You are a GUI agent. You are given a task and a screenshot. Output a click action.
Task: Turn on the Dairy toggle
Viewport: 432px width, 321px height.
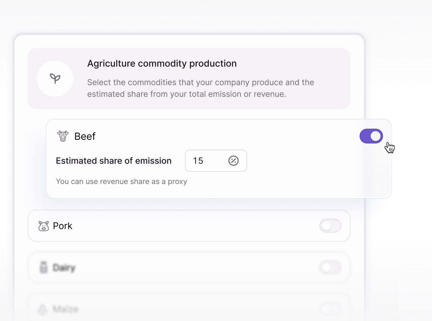pos(330,268)
